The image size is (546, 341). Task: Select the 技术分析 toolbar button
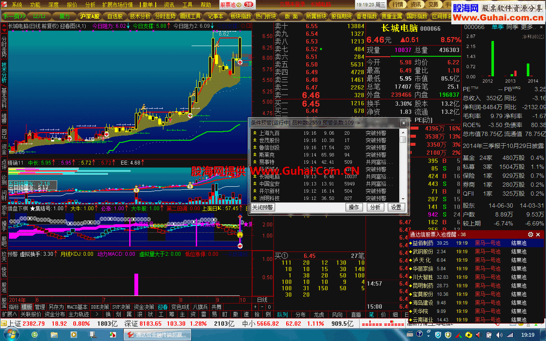140,16
